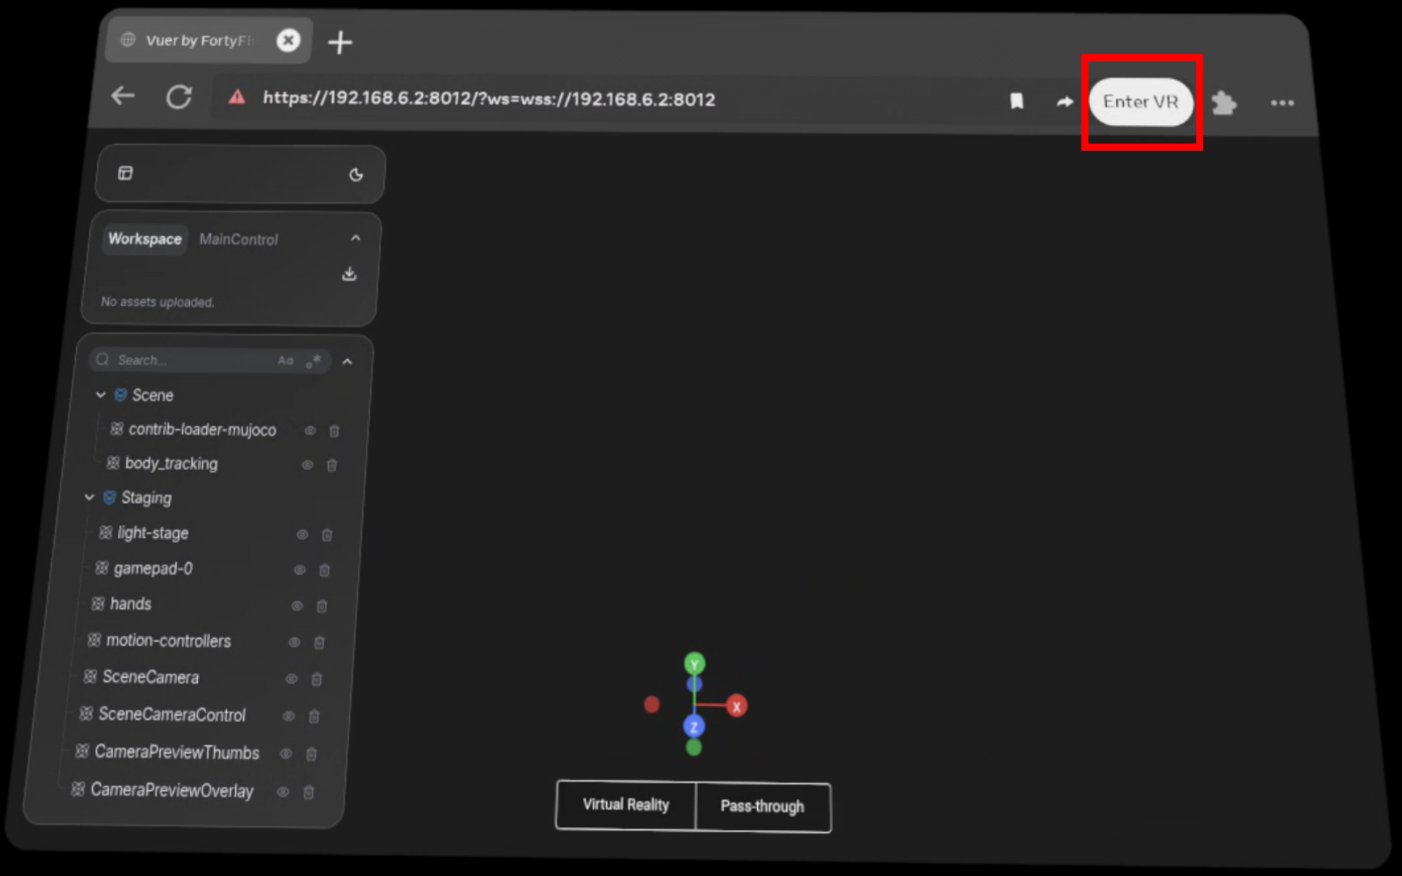Collapse the Scene tree node
The width and height of the screenshot is (1402, 876).
[100, 395]
